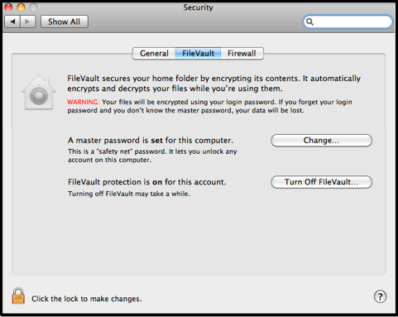This screenshot has height=317, width=398.
Task: Minimize the window using yellow button
Action: coord(21,7)
